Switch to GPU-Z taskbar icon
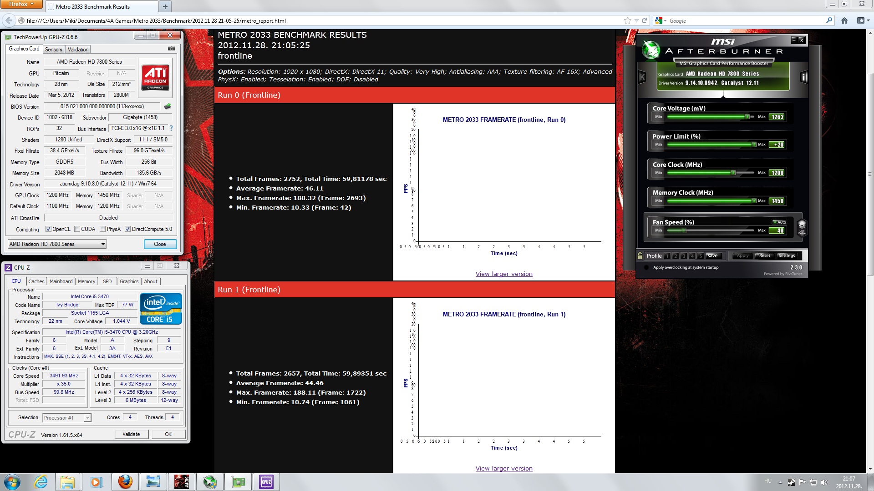Image resolution: width=874 pixels, height=491 pixels. [238, 482]
